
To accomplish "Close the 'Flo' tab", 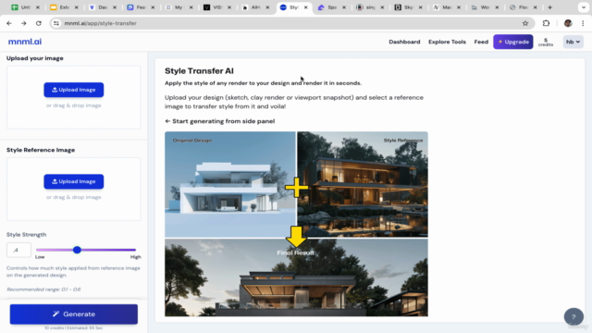I will point(535,7).
